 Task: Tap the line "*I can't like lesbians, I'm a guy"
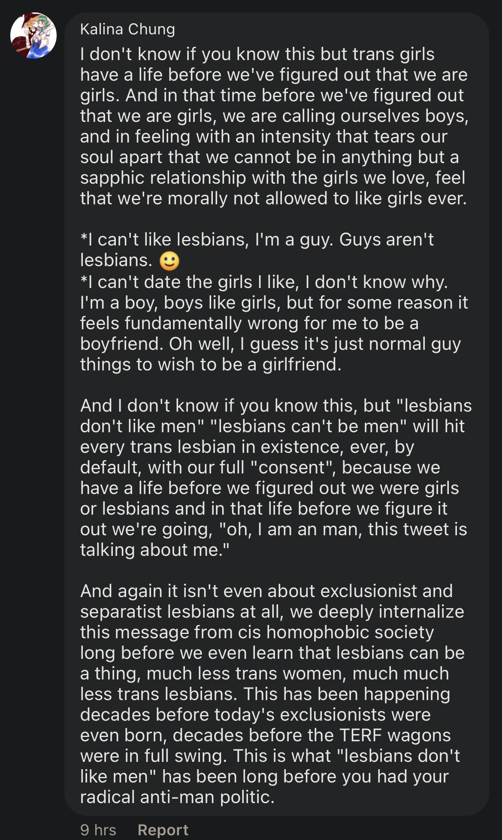click(x=257, y=240)
